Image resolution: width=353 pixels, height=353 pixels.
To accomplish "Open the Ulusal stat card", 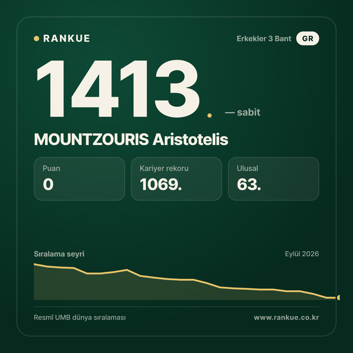I will [274, 179].
